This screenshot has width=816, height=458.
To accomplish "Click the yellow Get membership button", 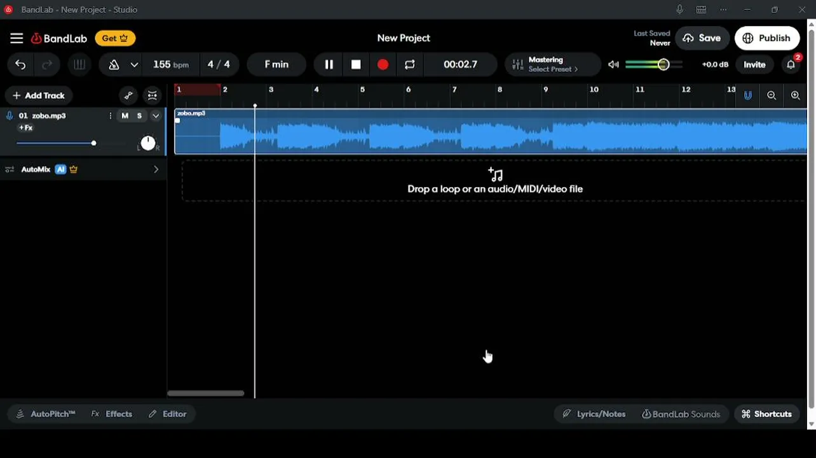I will coord(115,38).
